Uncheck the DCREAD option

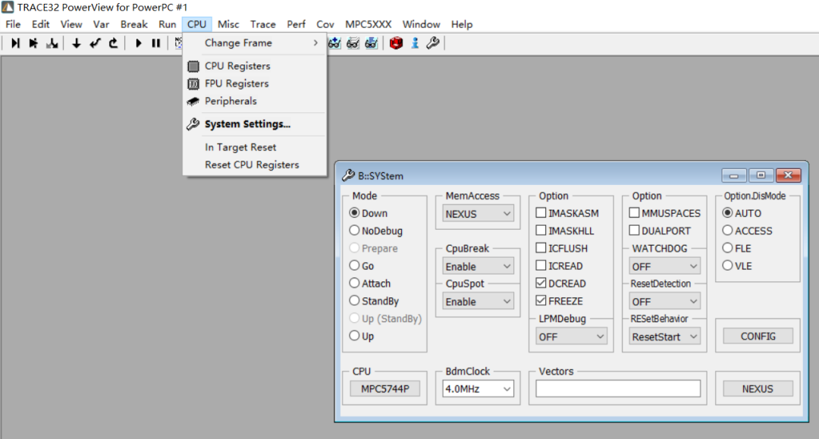[x=541, y=283]
